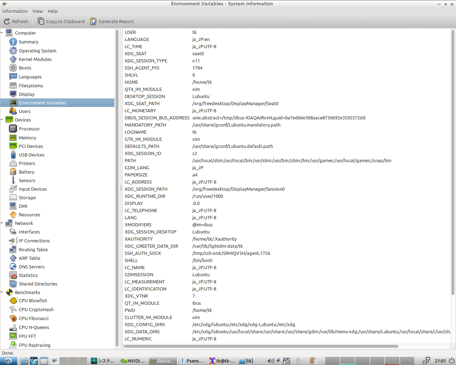Image resolution: width=456 pixels, height=365 pixels.
Task: Click the Copy to Clipboard icon
Action: [41, 21]
